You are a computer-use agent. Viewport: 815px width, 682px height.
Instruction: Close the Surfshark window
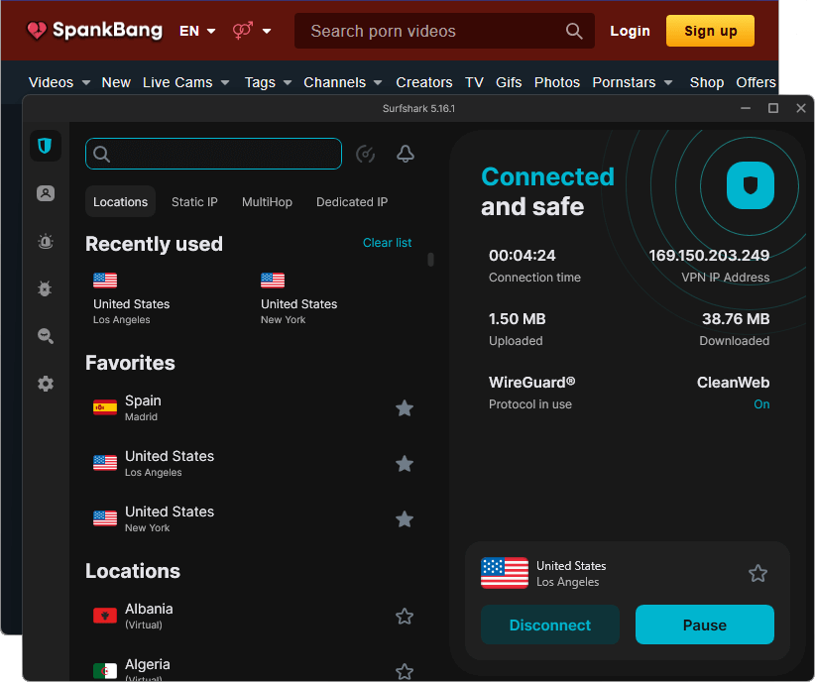[801, 108]
